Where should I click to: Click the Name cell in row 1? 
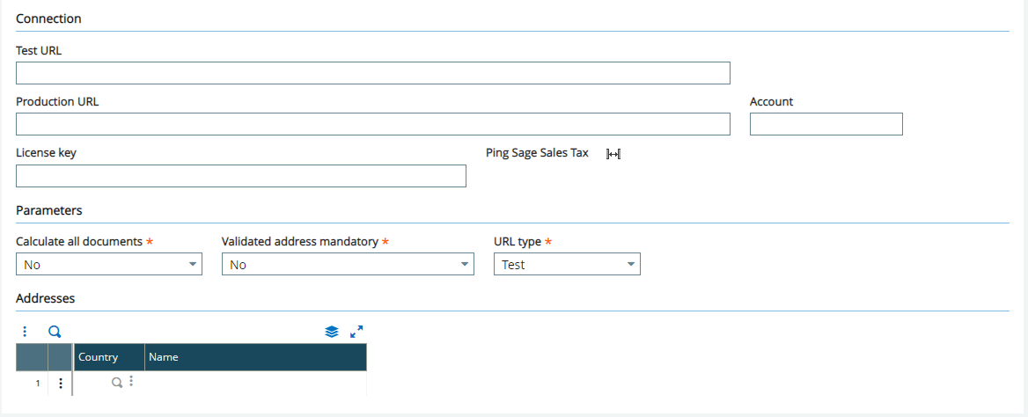coord(256,383)
